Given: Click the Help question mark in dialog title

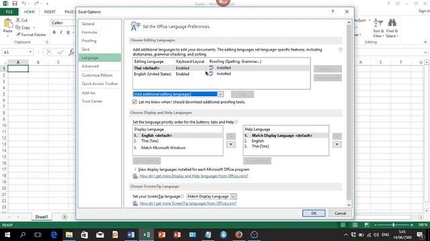Looking at the screenshot, I should (333, 12).
